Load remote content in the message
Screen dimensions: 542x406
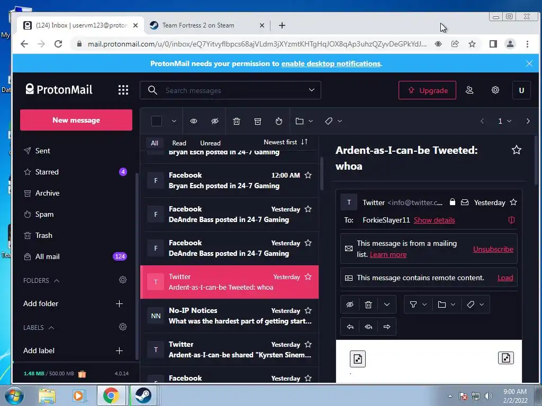coord(505,278)
